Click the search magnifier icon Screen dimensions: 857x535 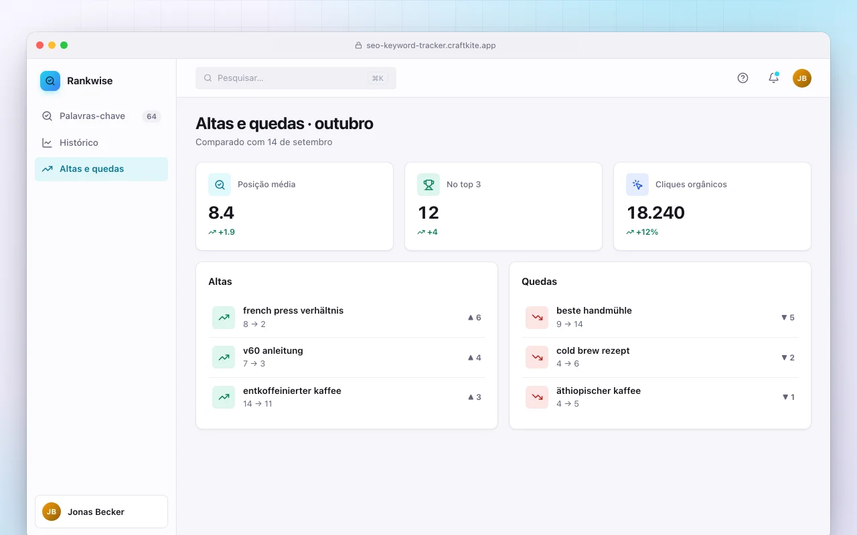208,78
